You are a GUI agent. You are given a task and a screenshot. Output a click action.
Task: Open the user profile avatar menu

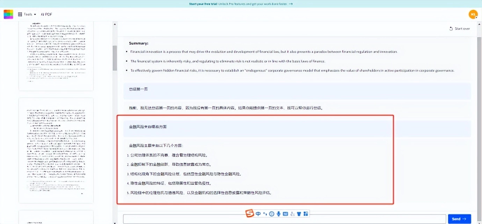pos(473,14)
